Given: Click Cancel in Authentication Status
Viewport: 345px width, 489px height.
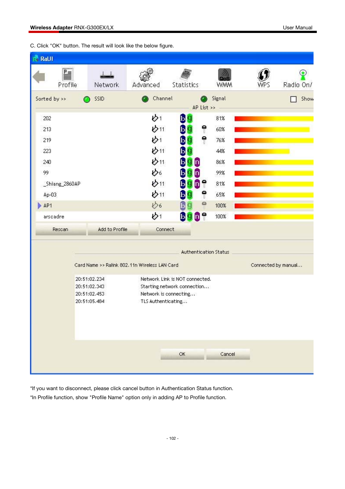Looking at the screenshot, I should point(228,354).
